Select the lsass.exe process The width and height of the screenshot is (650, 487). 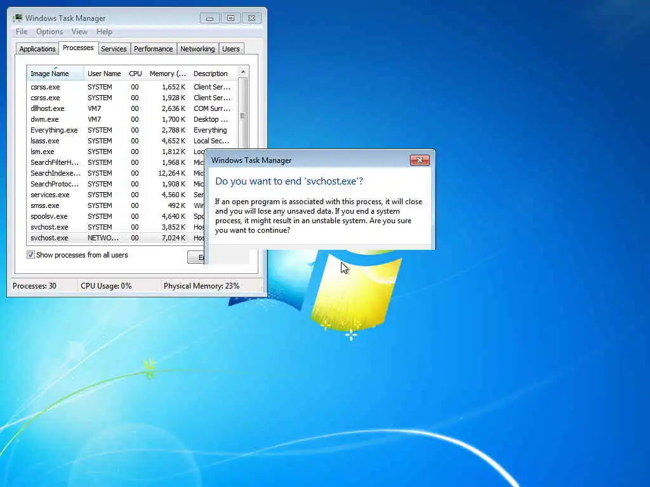tap(132, 141)
